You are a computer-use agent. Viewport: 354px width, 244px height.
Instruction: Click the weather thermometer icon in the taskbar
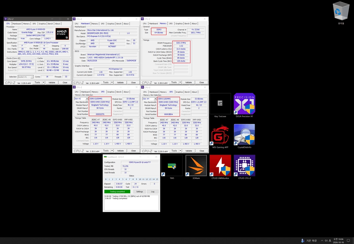(303, 241)
